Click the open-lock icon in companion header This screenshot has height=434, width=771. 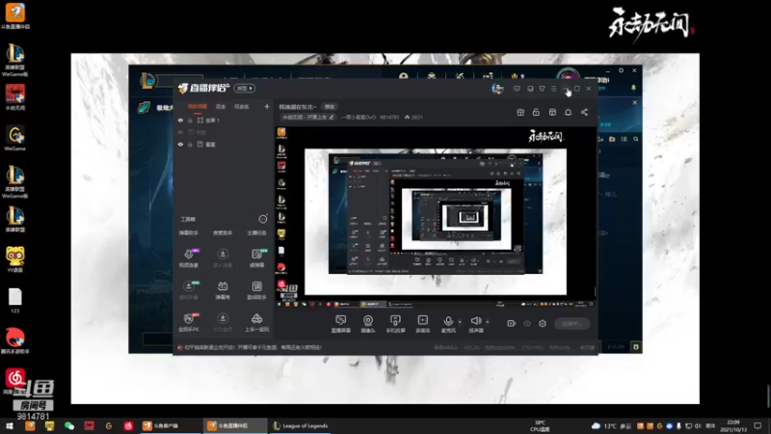[x=536, y=112]
